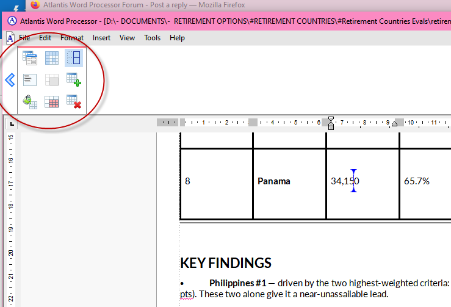Open the Tools menu
Image resolution: width=451 pixels, height=307 pixels.
point(153,38)
